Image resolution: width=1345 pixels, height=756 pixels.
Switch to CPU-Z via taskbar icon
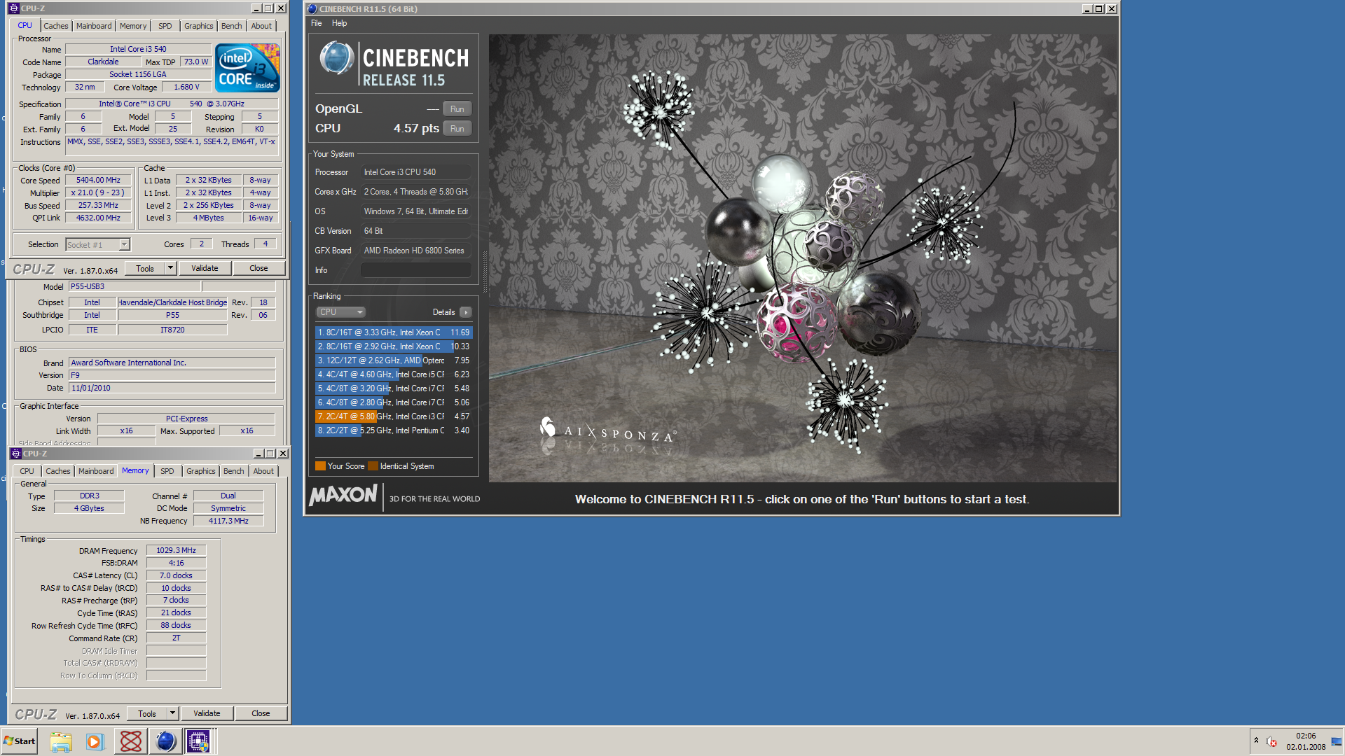click(198, 741)
